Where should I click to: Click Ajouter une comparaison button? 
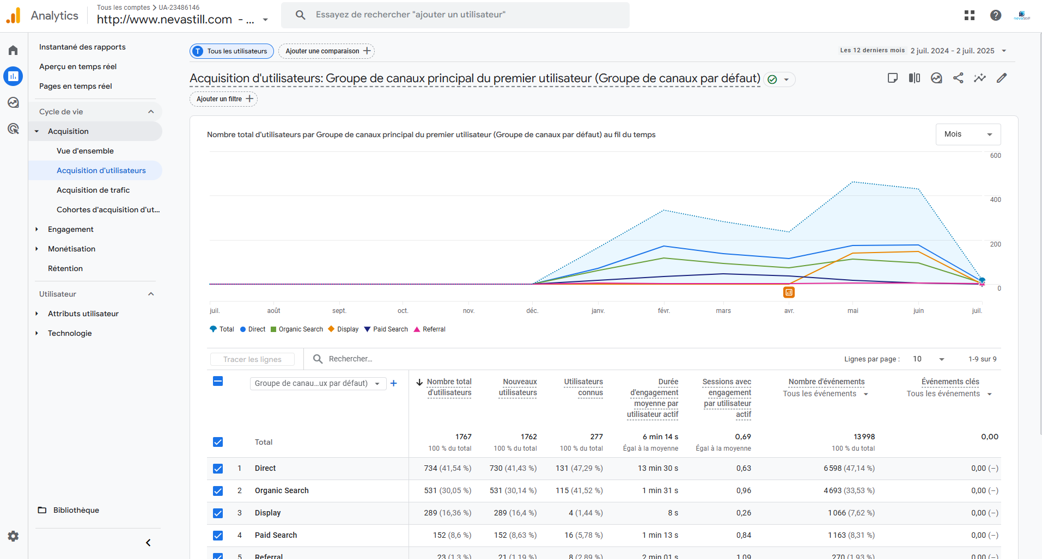326,51
